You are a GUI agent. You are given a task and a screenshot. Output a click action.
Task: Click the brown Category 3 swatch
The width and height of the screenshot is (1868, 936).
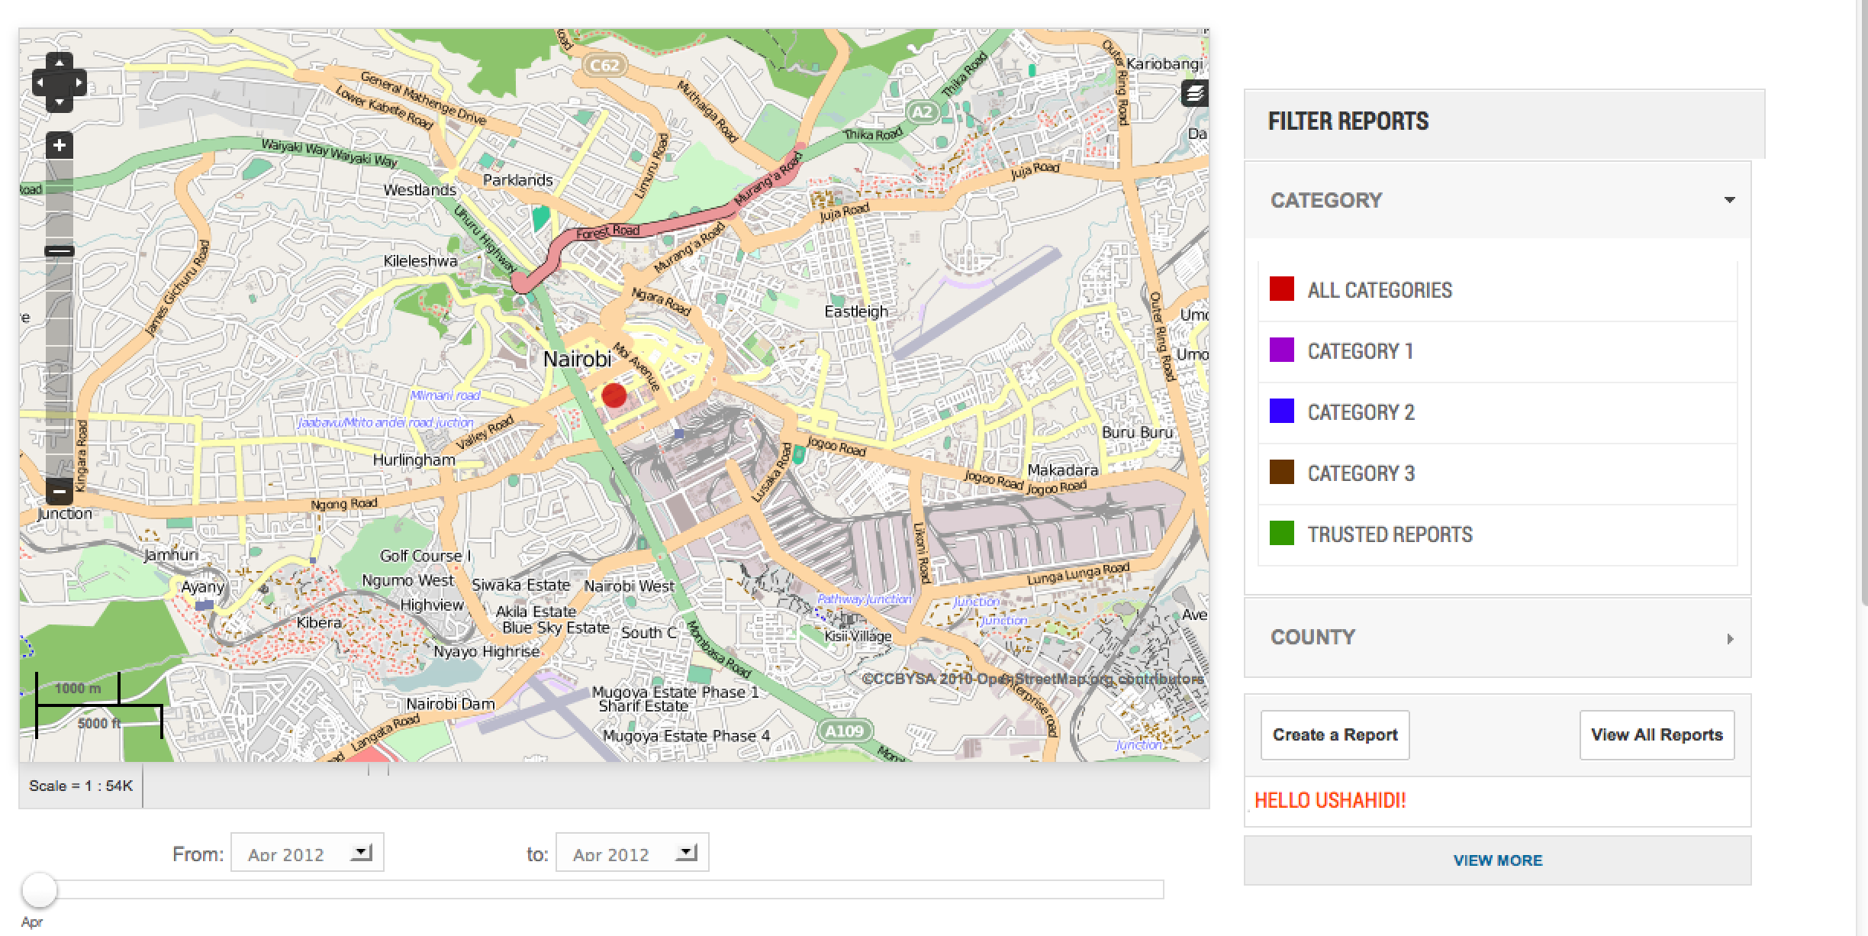pyautogui.click(x=1282, y=472)
